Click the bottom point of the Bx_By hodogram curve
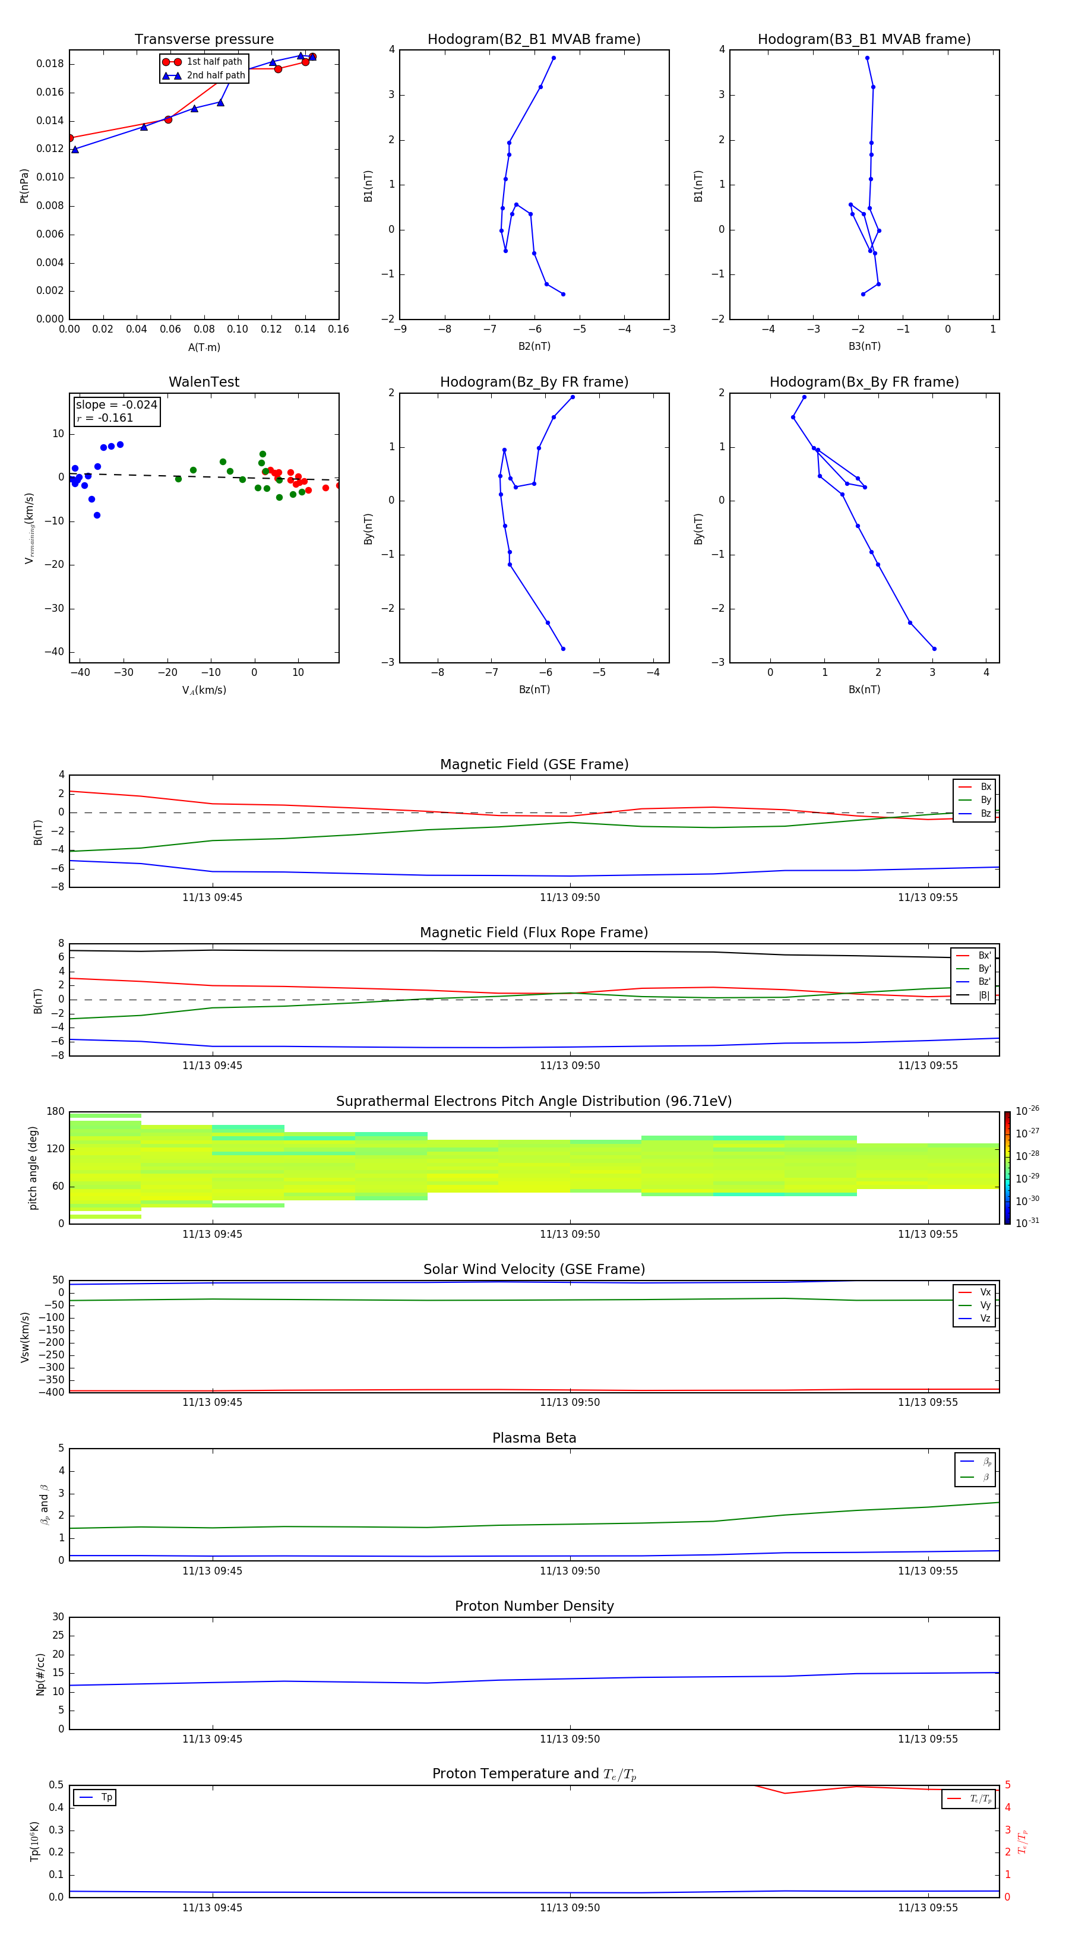Screen dimensions: 1069x1960 [x=934, y=649]
